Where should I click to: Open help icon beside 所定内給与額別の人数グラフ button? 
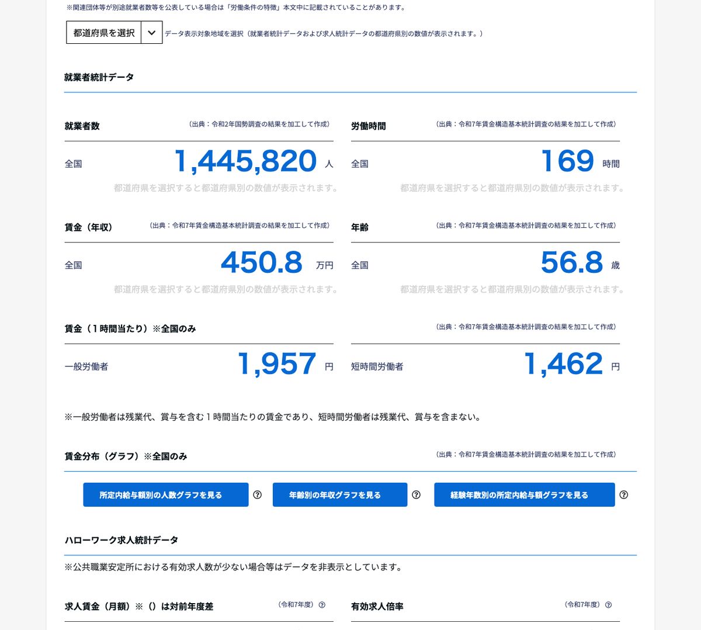pyautogui.click(x=258, y=495)
